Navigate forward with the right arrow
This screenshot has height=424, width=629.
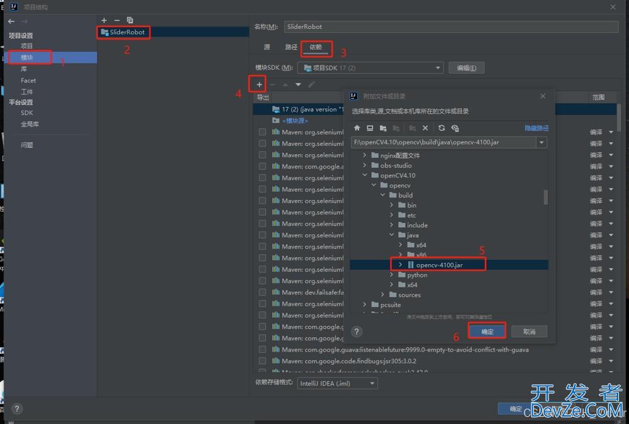tap(25, 21)
